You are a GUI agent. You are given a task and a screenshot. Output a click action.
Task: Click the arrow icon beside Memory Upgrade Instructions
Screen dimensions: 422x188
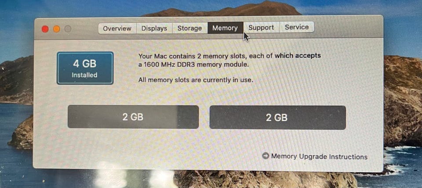point(266,156)
